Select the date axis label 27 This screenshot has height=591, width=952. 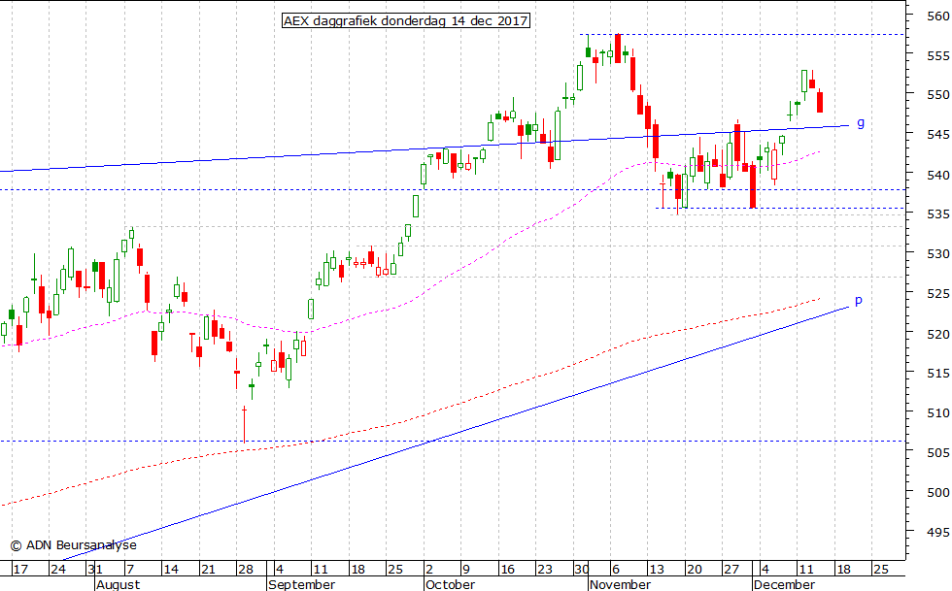coord(731,569)
